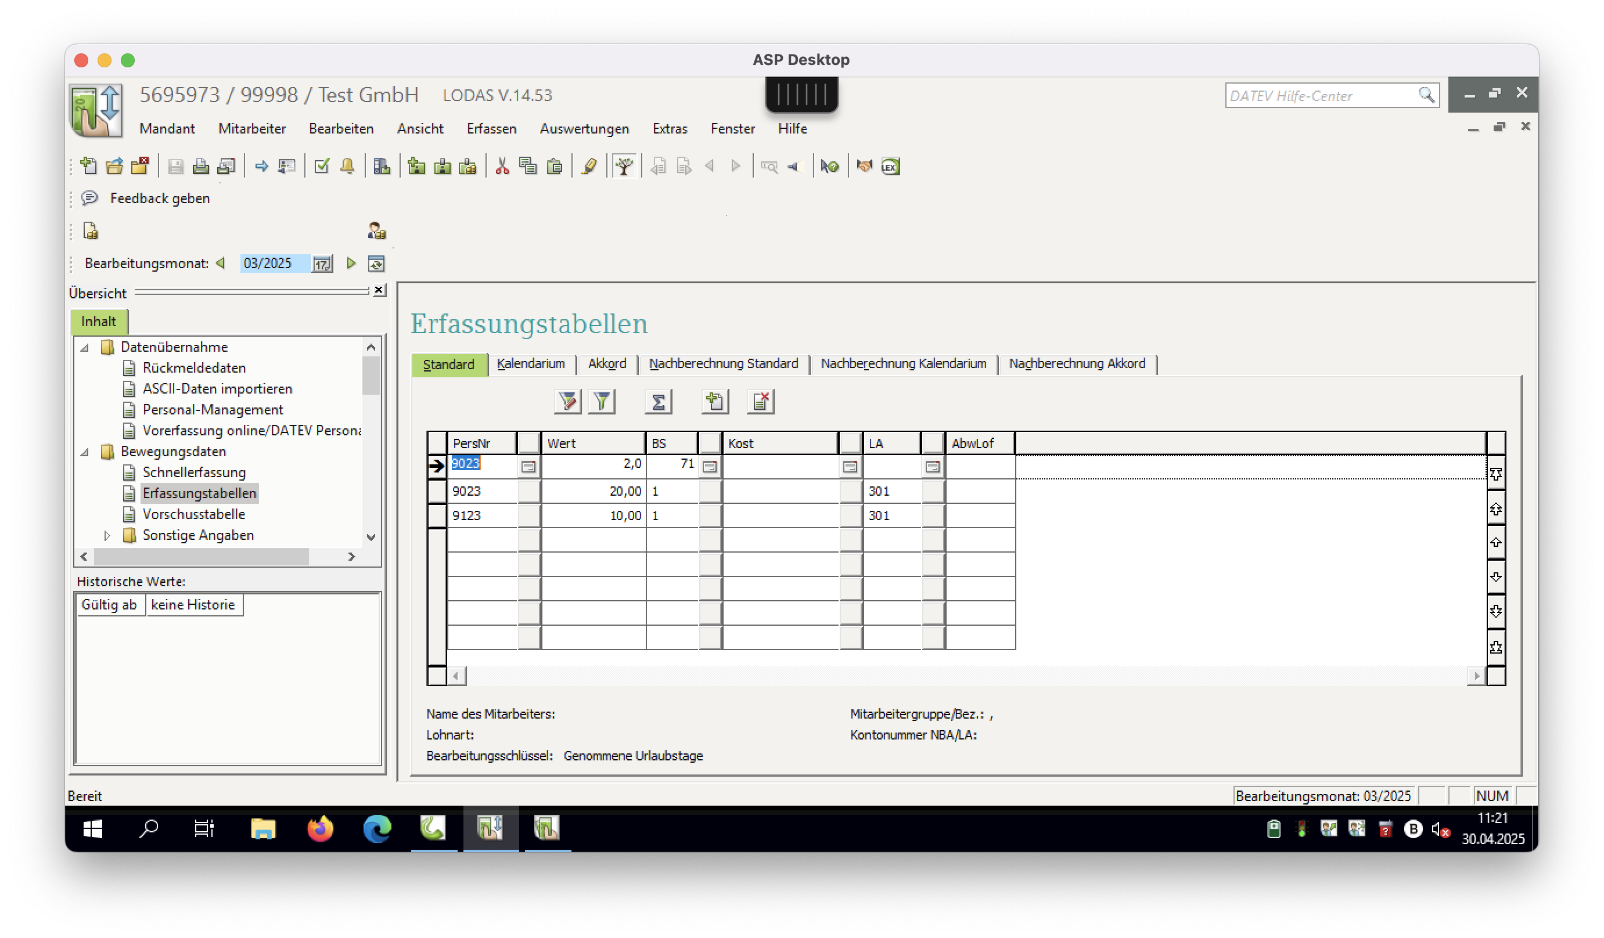Collapse the Datenübernahme tree folder
Screen dimensions: 1604x938
pos(85,348)
